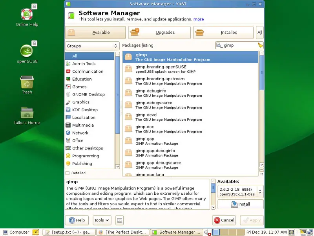Select the Graphics group
The width and height of the screenshot is (314, 236).
90,102
